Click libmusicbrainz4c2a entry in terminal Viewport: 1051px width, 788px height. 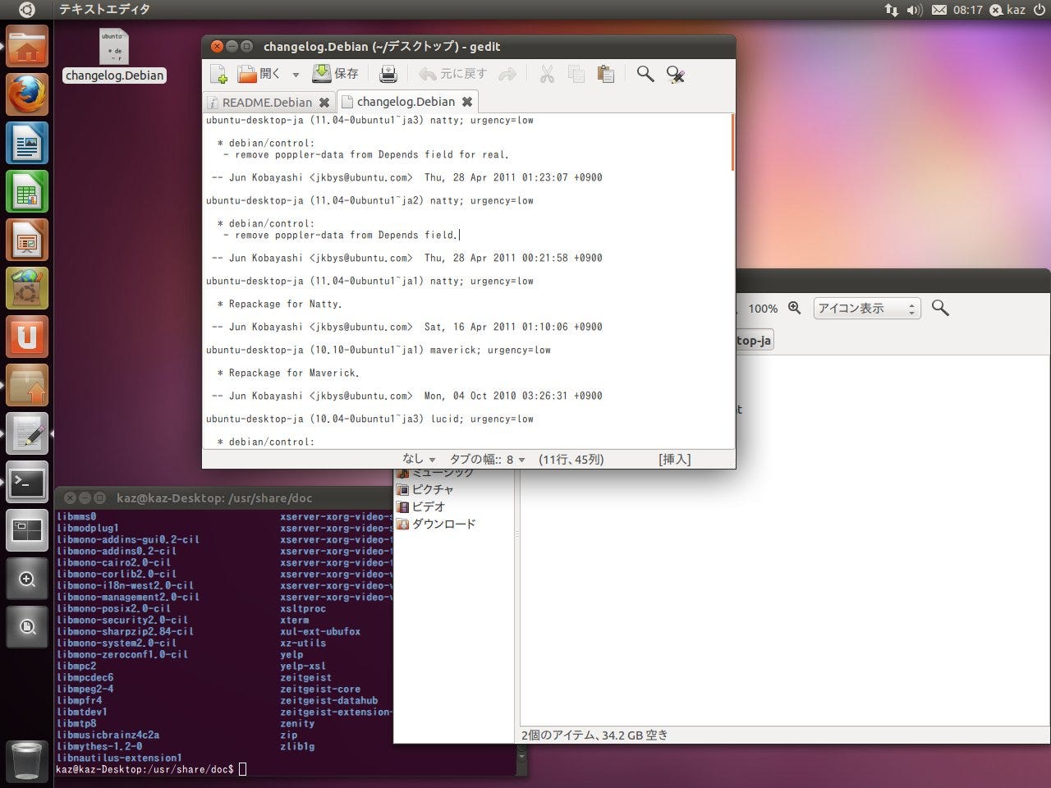108,735
